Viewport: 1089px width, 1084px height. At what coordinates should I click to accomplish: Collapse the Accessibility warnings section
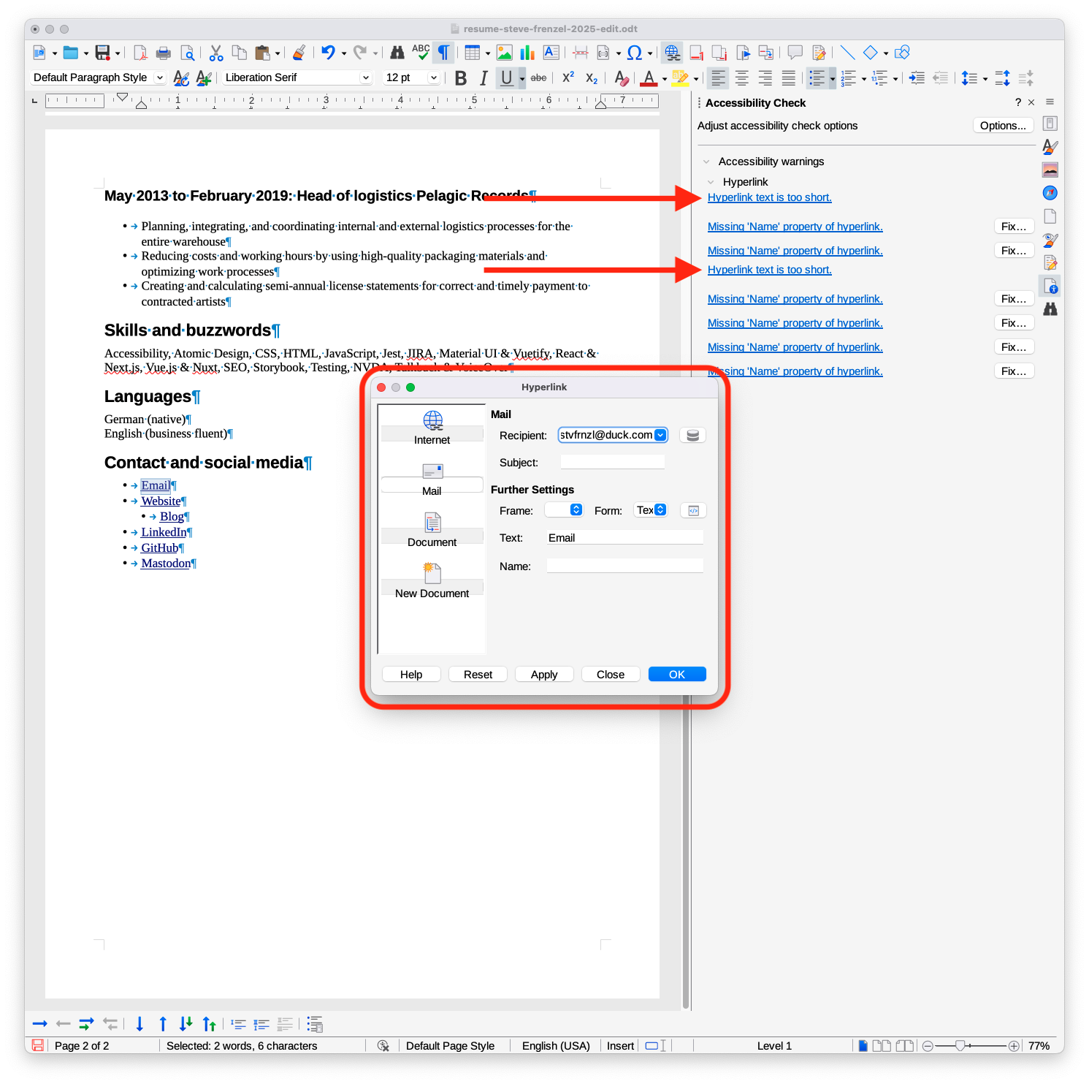706,162
